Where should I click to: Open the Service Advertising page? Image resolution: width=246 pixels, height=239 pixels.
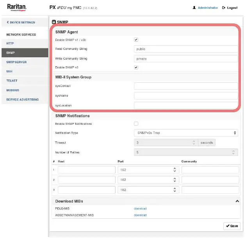(25, 99)
